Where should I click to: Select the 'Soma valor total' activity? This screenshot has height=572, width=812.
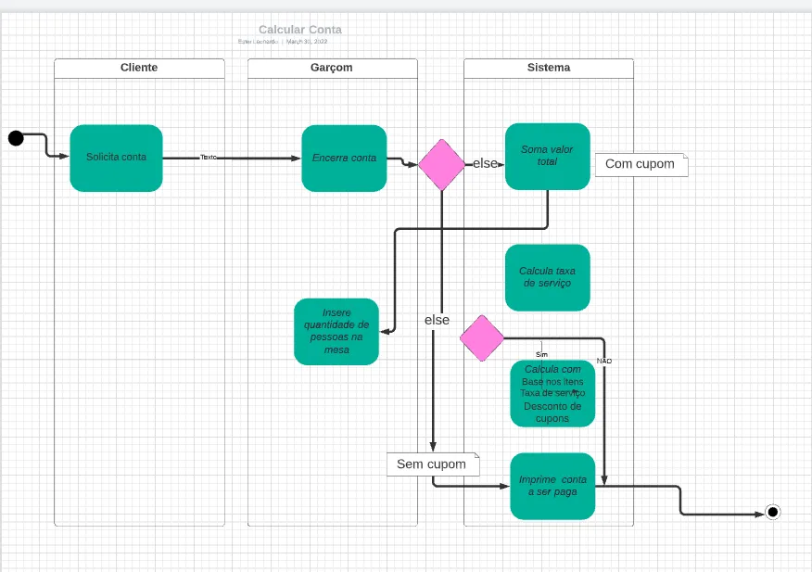pyautogui.click(x=547, y=156)
